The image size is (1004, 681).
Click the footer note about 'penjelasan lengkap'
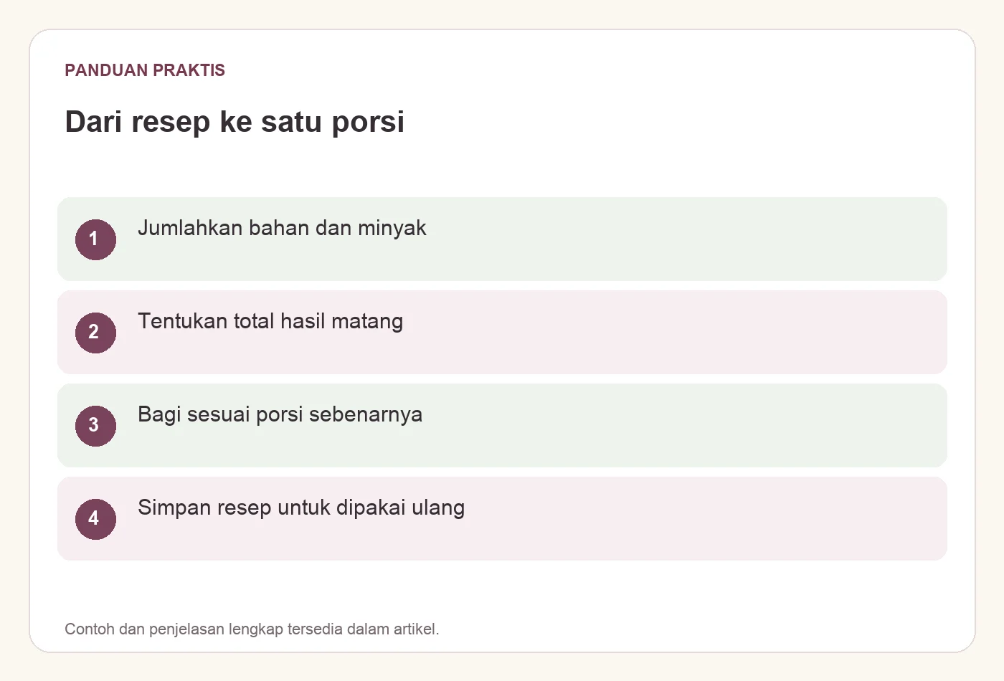[x=252, y=629]
